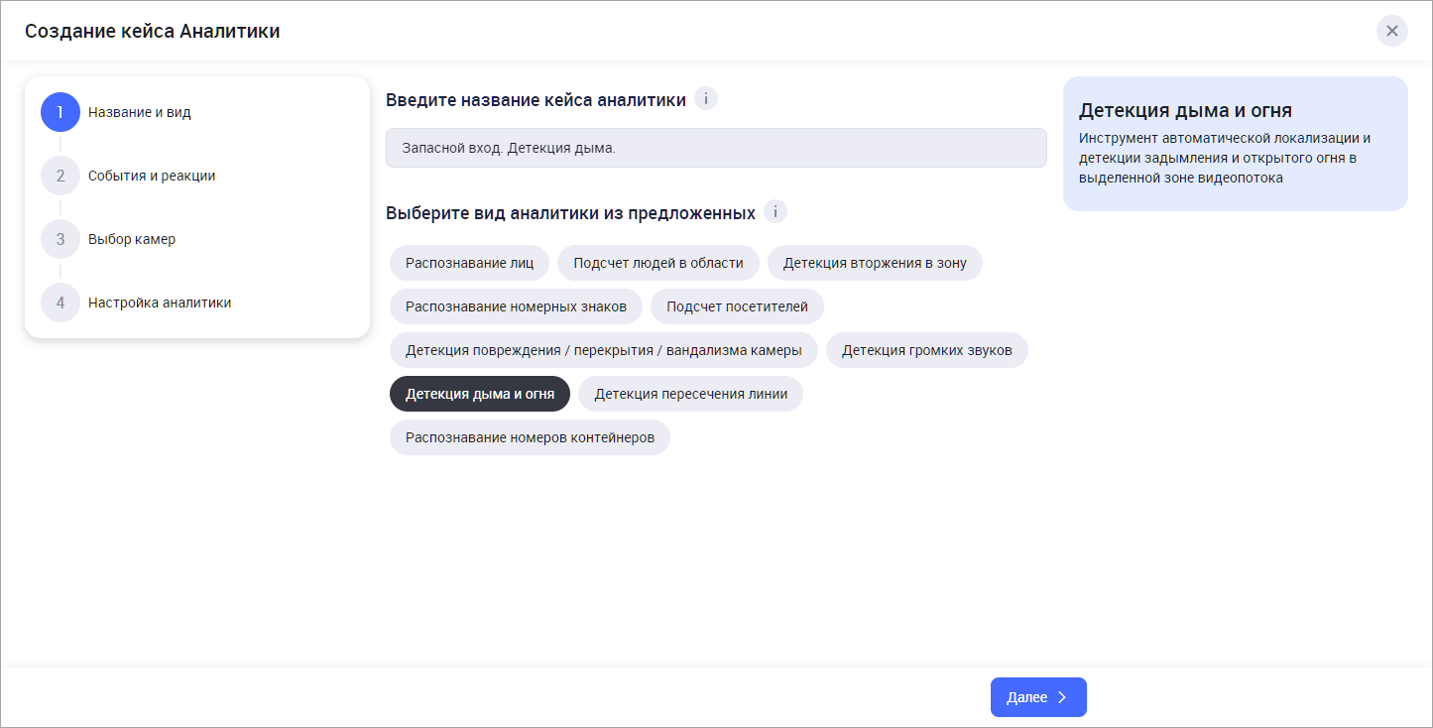This screenshot has height=728, width=1433.
Task: Select Детекция громких звуков option
Action: point(926,350)
